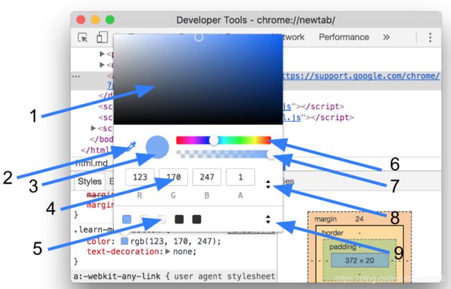Maximize the window using green button
This screenshot has height=289, width=451.
(110, 20)
